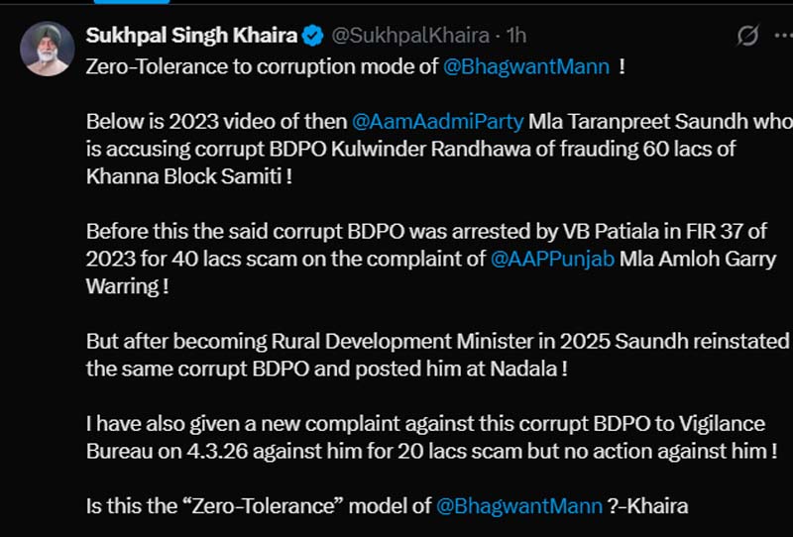
Task: Open the Grok explain-post icon
Action: coord(748,37)
